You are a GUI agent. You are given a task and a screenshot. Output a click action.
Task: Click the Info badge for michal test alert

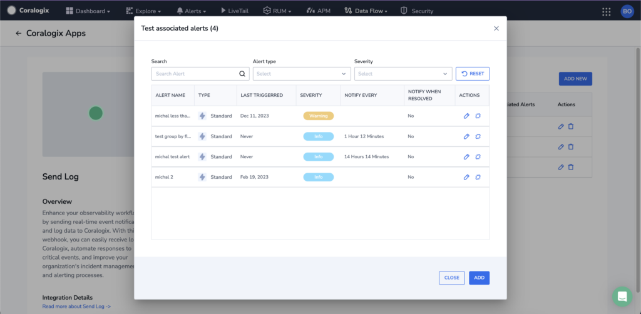(319, 157)
